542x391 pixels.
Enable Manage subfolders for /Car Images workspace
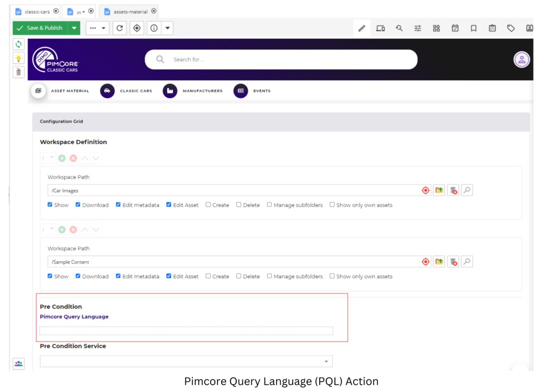point(269,205)
